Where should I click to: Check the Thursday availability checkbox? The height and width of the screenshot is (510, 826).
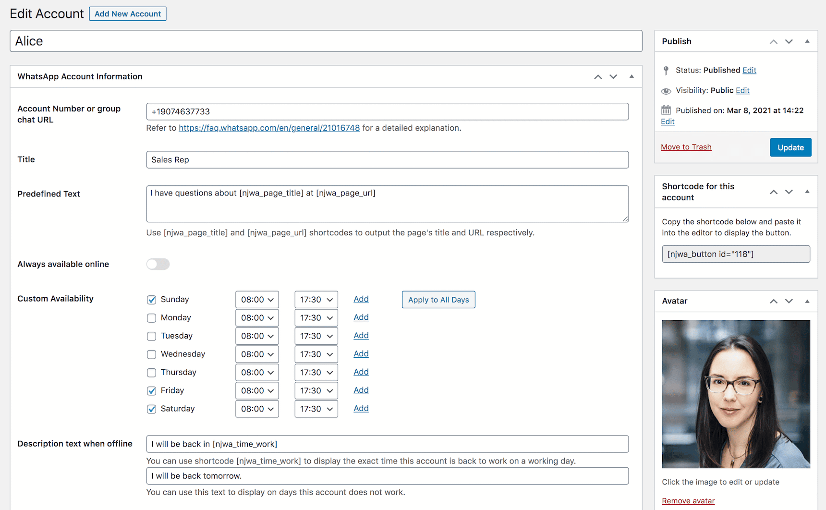pos(152,373)
